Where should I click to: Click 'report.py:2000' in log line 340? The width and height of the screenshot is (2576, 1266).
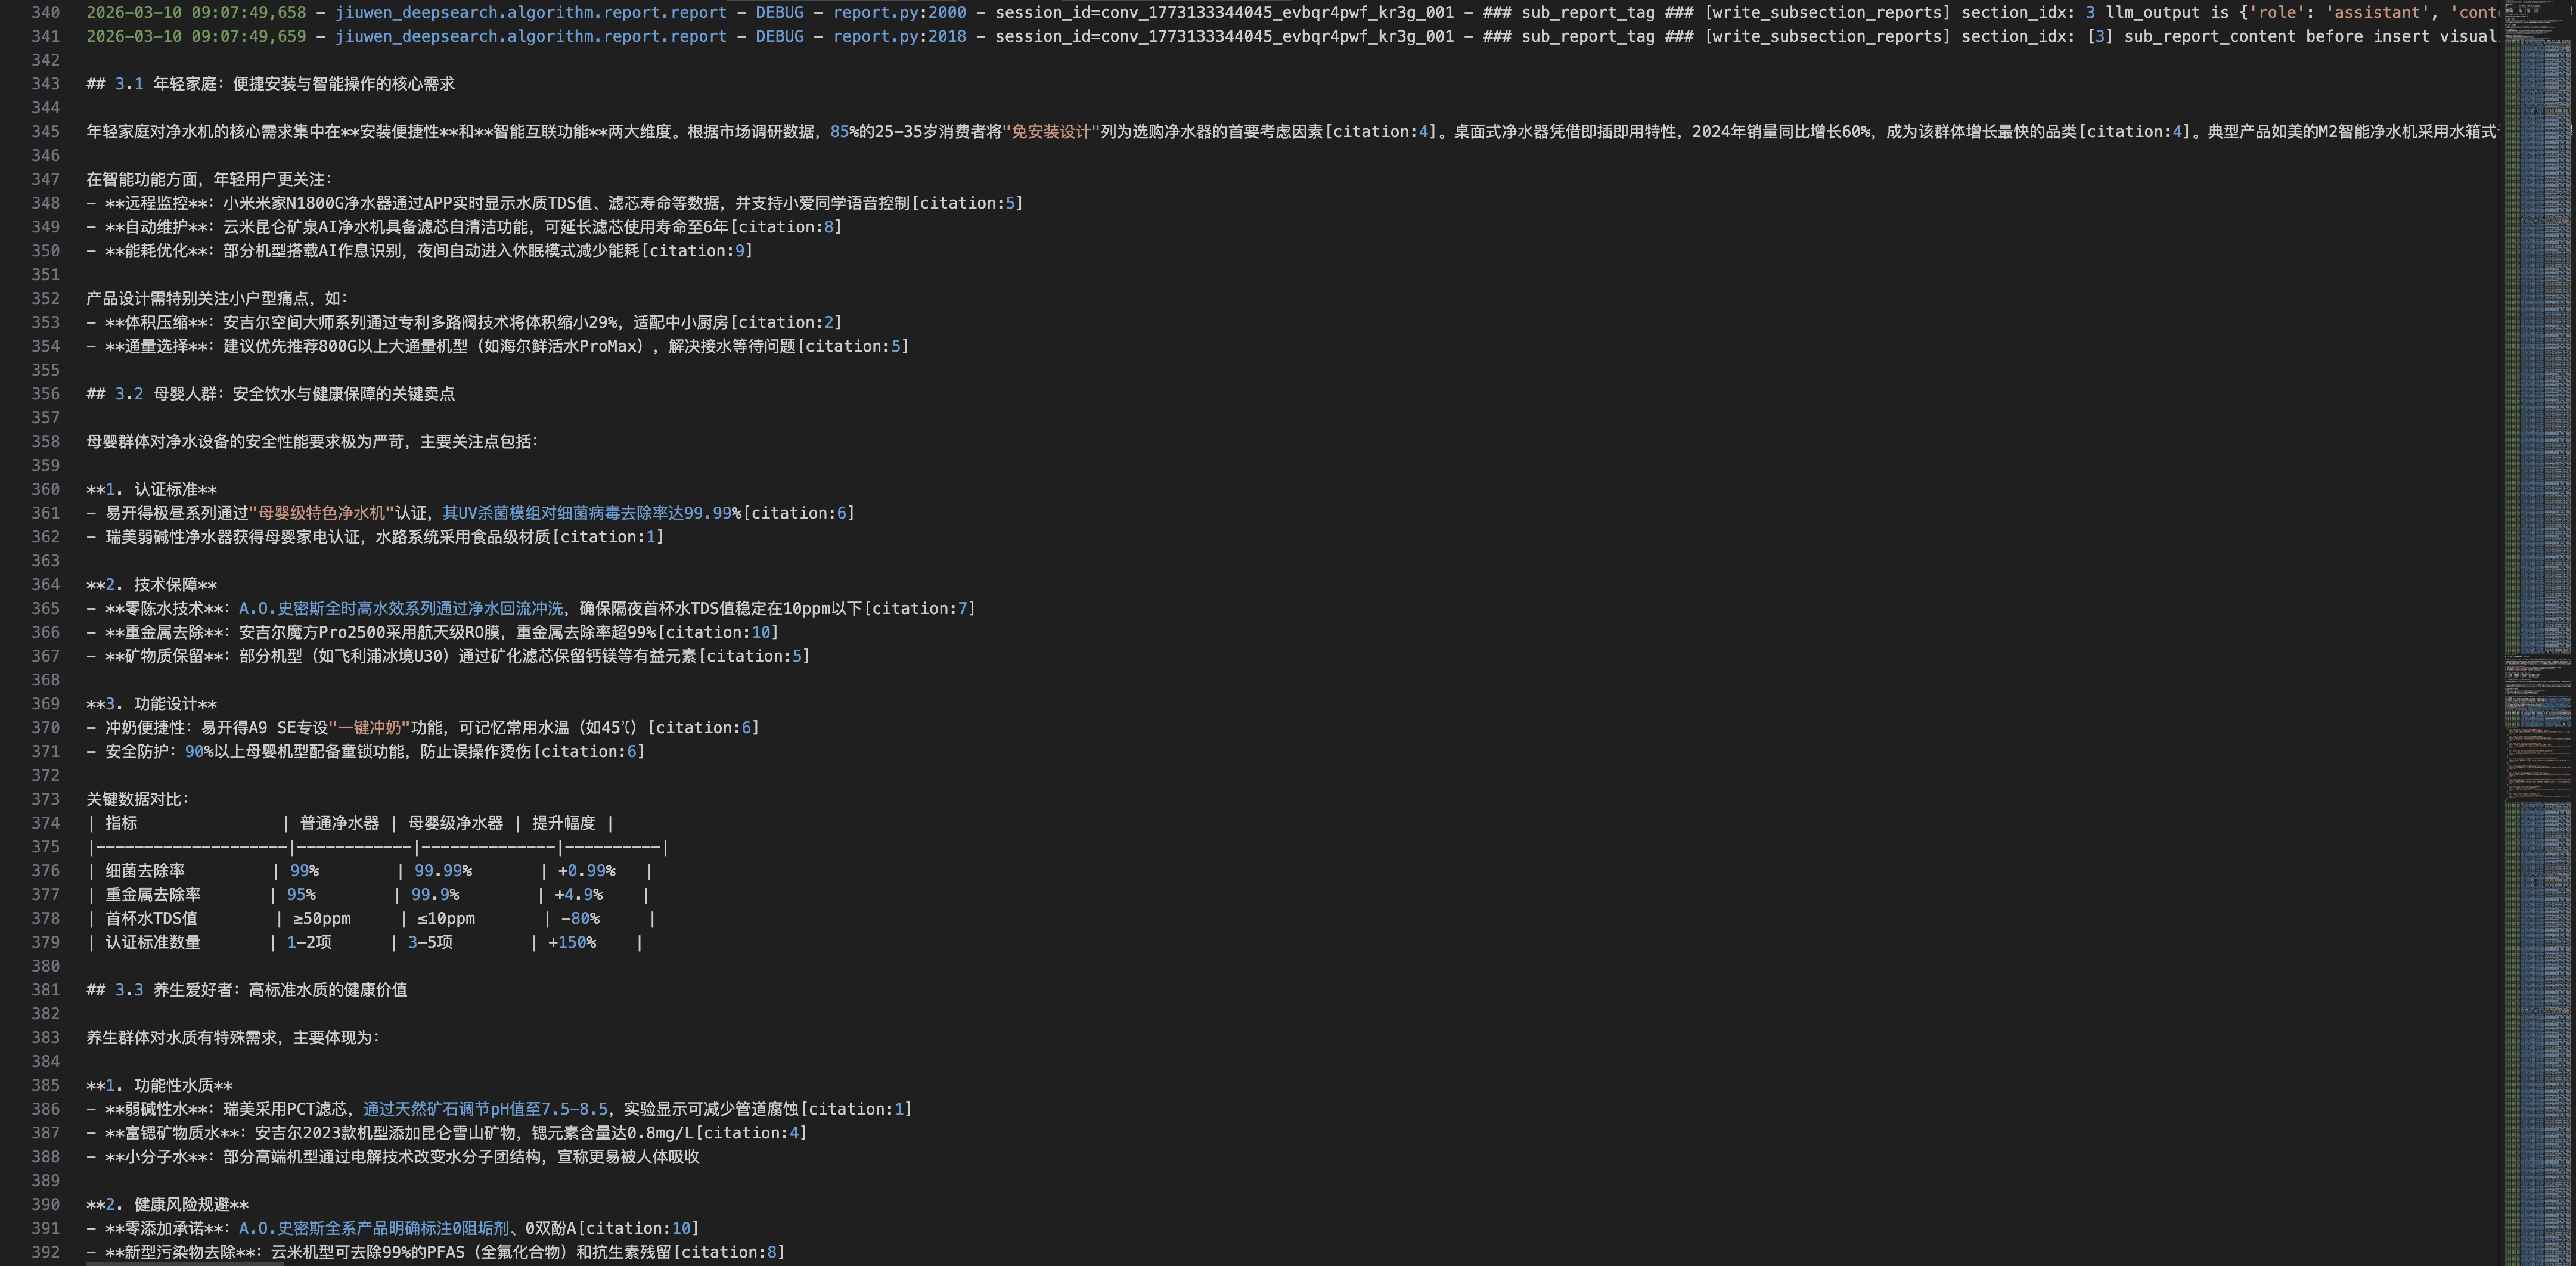point(899,13)
